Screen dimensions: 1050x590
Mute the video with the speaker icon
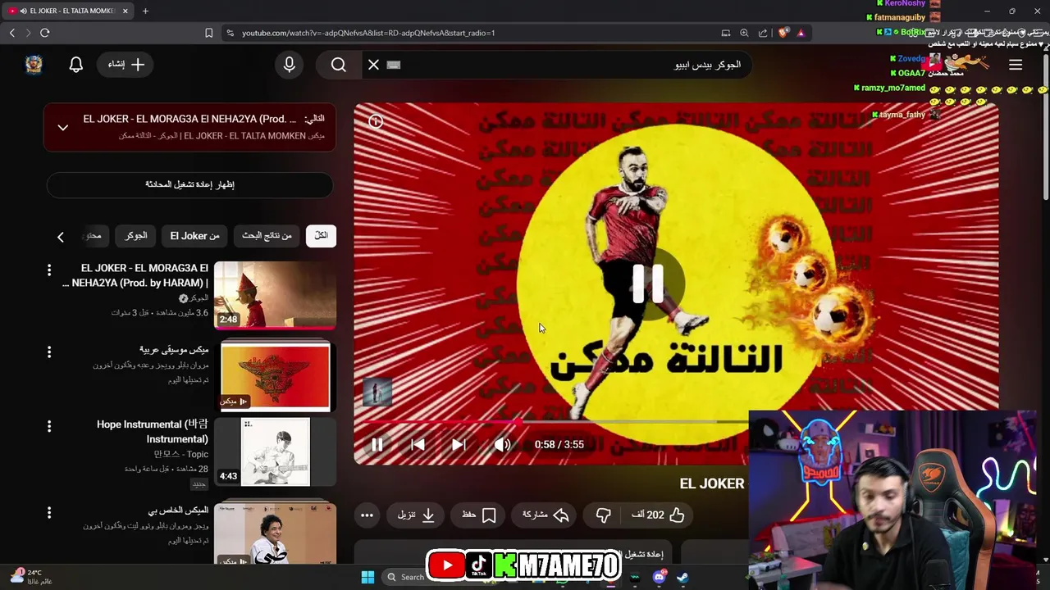click(502, 444)
